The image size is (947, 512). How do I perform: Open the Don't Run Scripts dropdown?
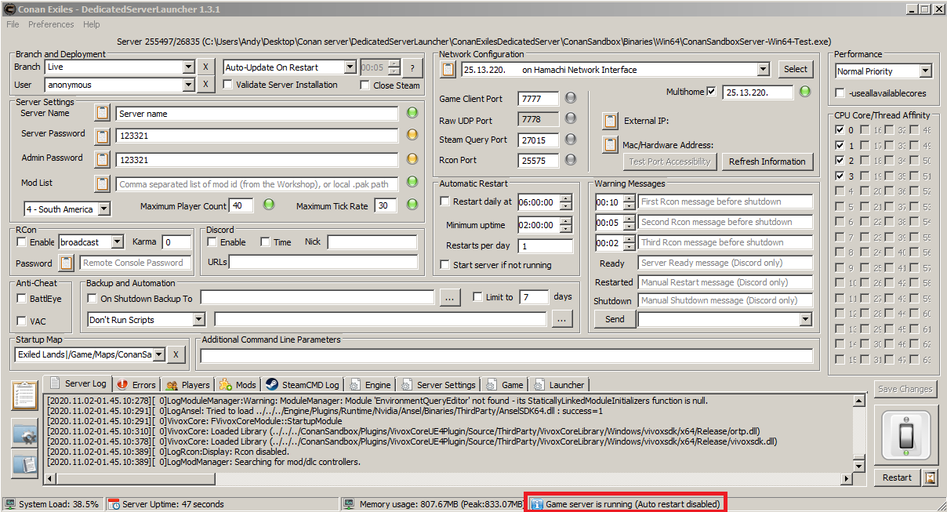point(198,320)
